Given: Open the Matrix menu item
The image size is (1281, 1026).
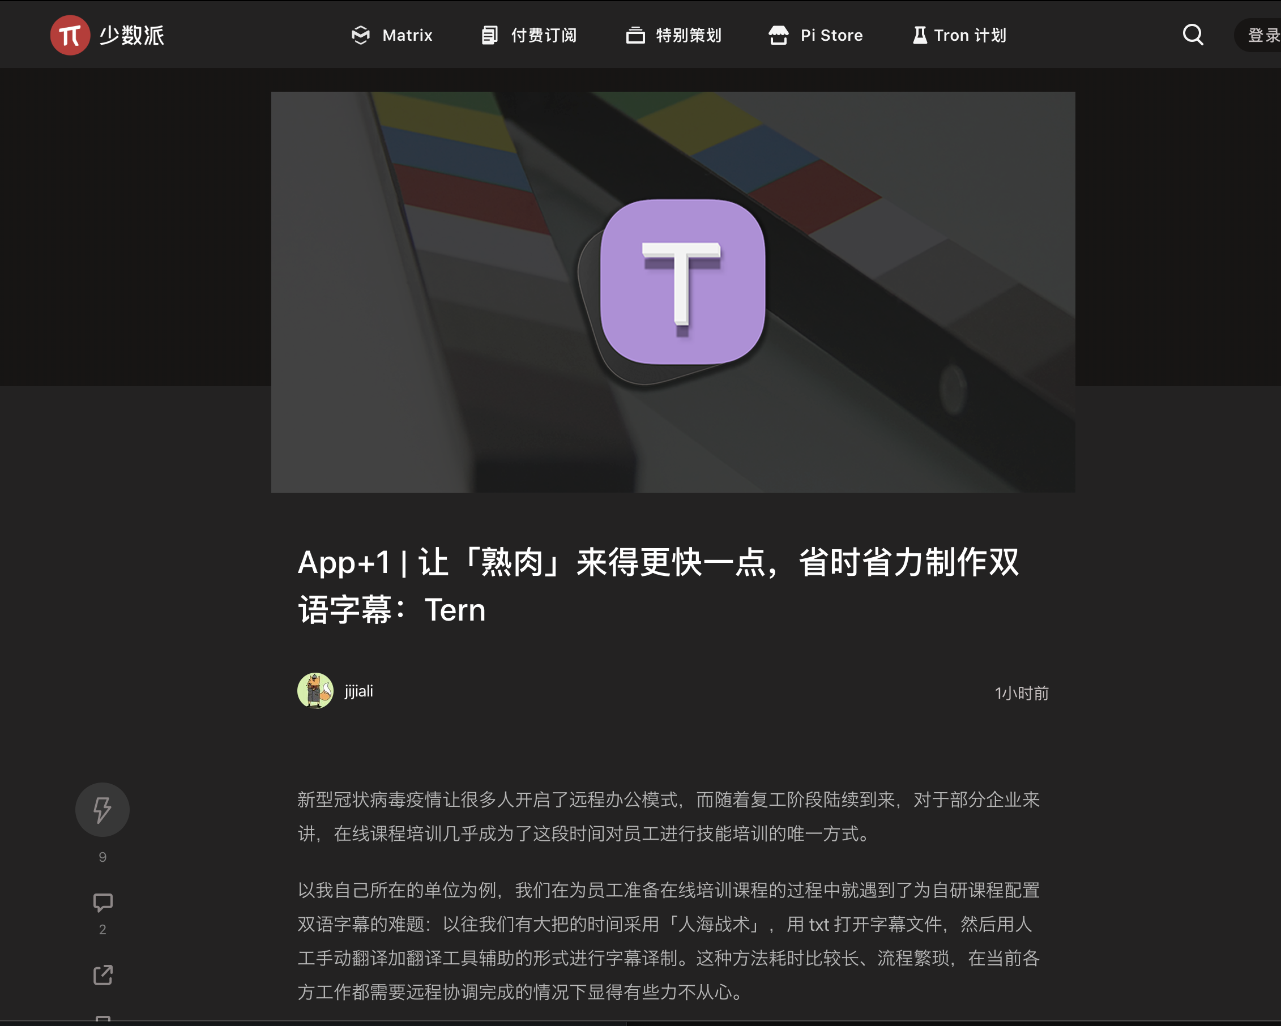Looking at the screenshot, I should [407, 35].
